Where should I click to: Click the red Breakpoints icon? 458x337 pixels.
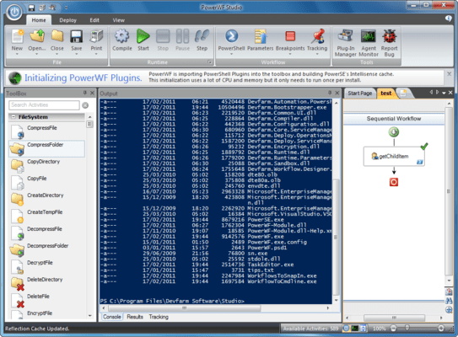pos(290,36)
